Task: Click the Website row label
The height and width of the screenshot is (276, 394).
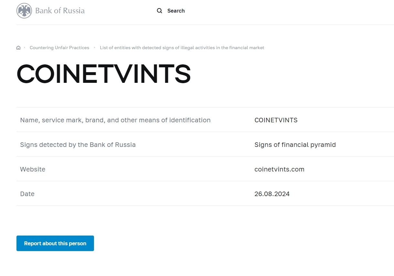Action: click(x=33, y=169)
